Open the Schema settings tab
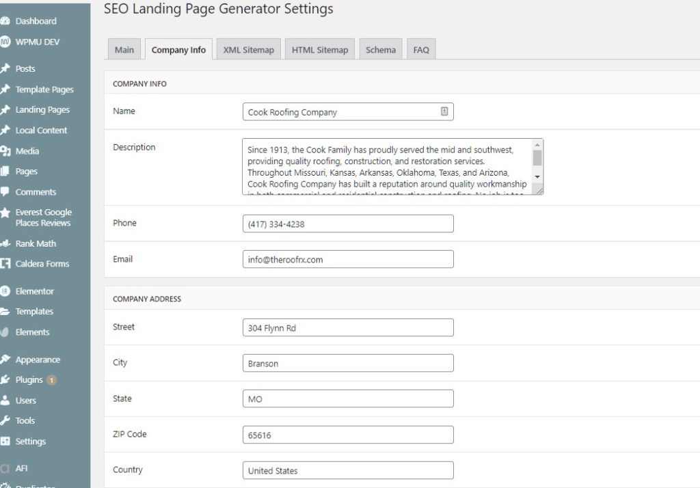The image size is (700, 488). pos(380,49)
